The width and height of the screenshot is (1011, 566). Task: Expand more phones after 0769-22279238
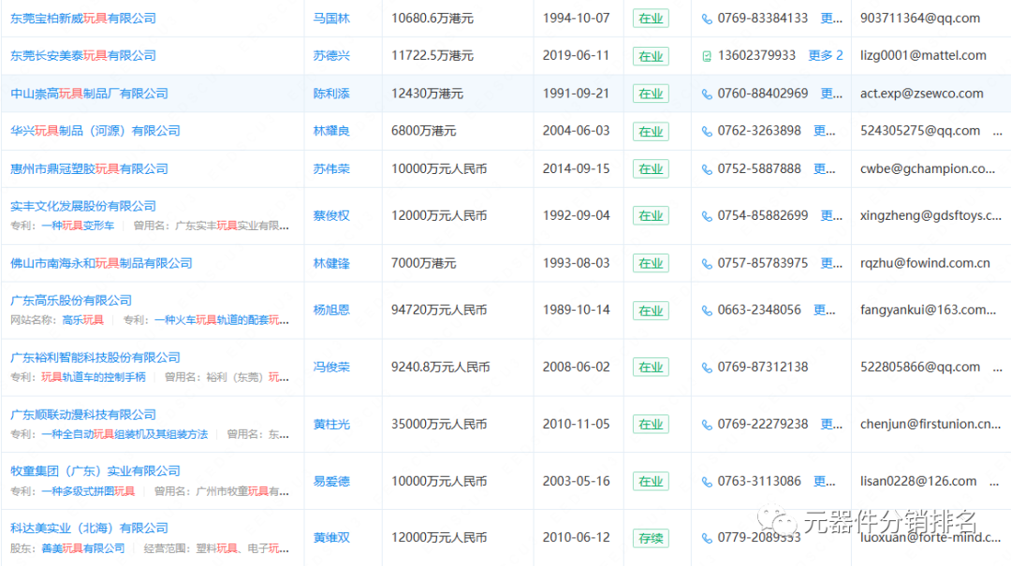(831, 424)
